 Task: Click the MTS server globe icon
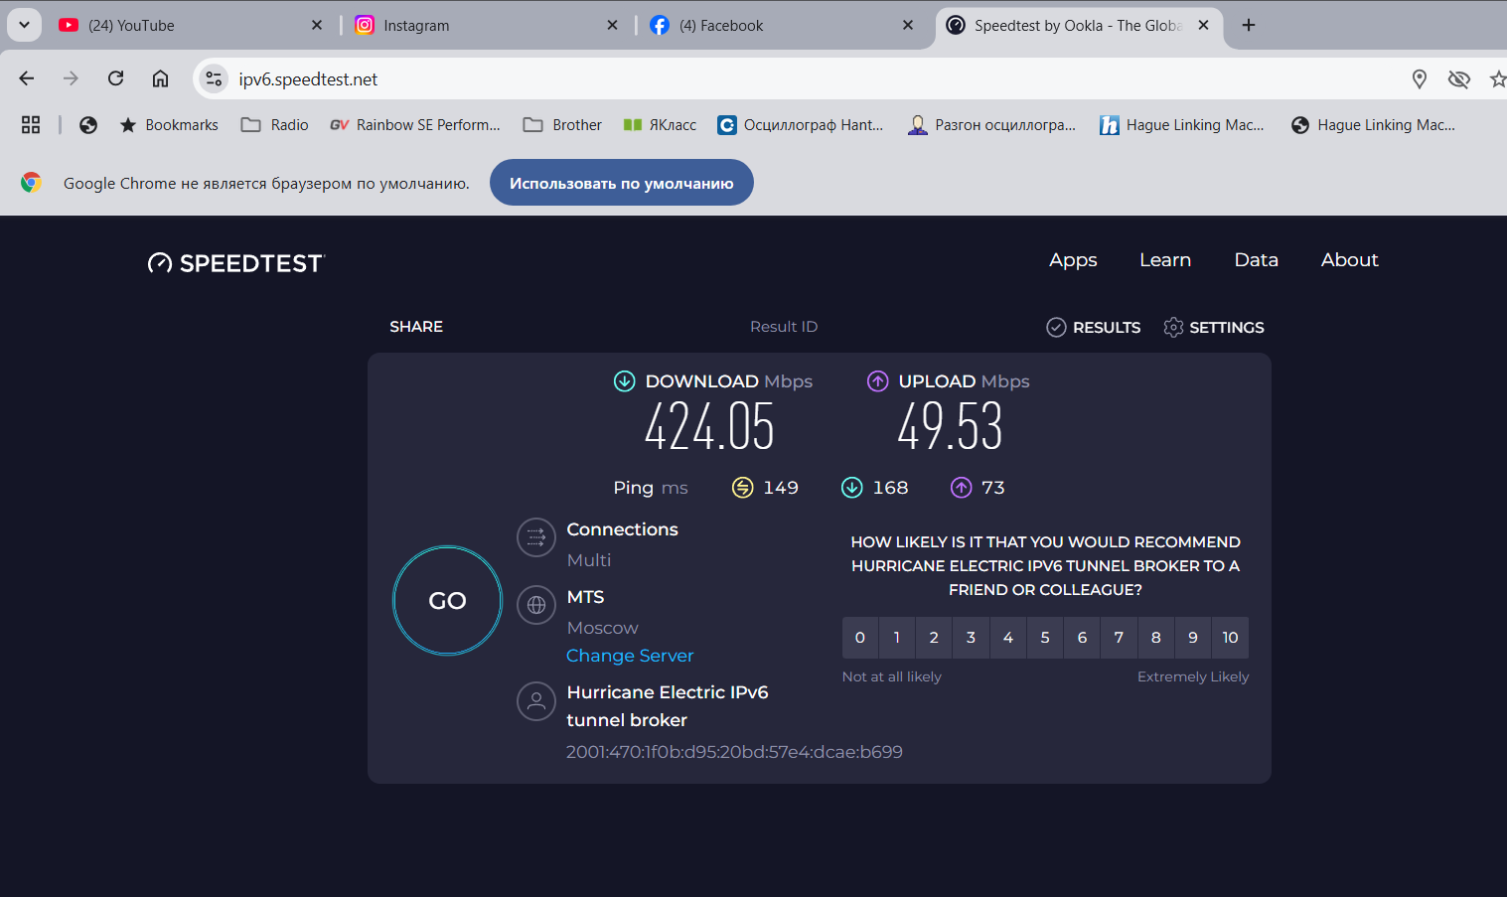(x=536, y=605)
